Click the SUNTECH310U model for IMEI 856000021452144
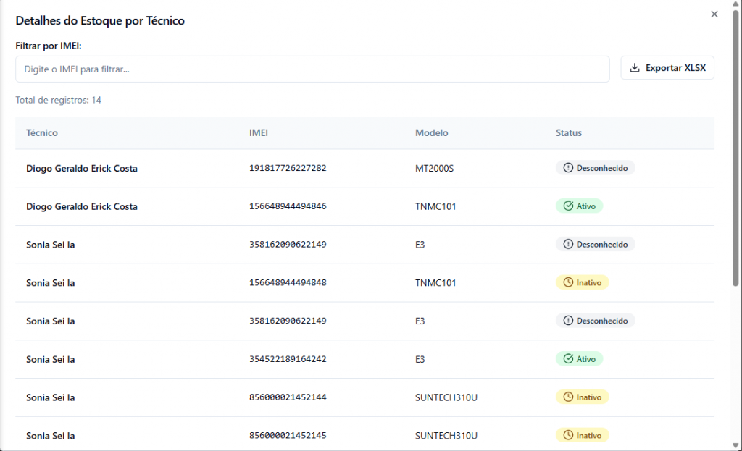742x451 pixels. (446, 397)
